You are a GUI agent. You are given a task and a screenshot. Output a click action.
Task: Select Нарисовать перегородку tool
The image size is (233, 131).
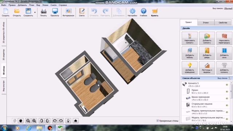point(224,38)
